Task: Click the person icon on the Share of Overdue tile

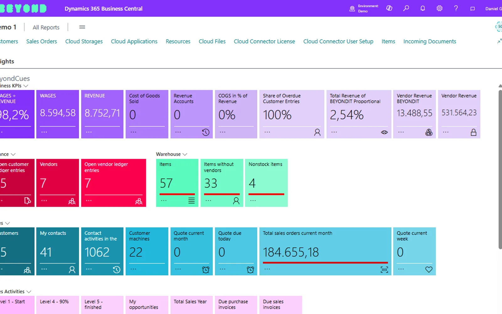Action: (x=317, y=132)
